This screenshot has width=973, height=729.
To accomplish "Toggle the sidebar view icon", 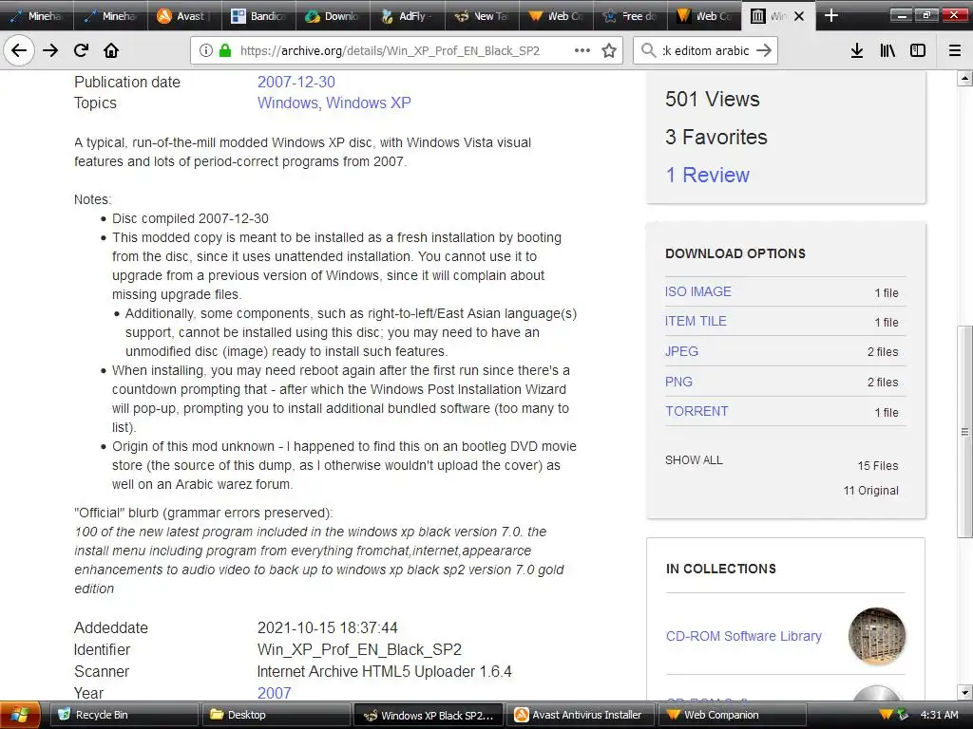I will (918, 50).
